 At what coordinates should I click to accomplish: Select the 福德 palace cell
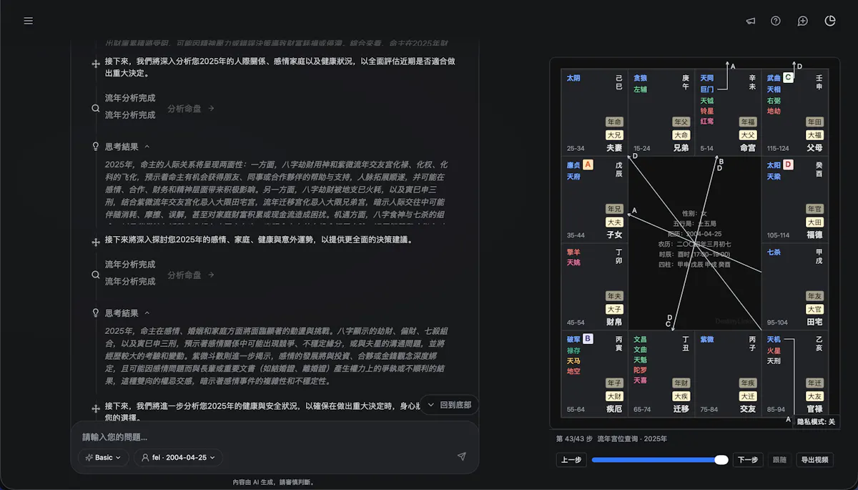click(x=794, y=200)
